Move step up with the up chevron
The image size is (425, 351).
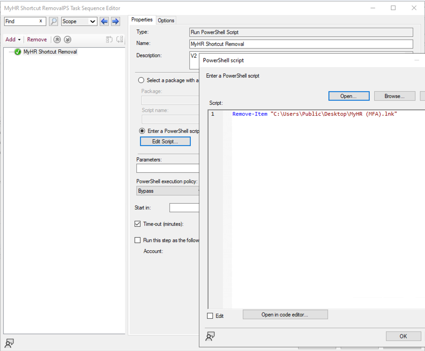[x=57, y=39]
